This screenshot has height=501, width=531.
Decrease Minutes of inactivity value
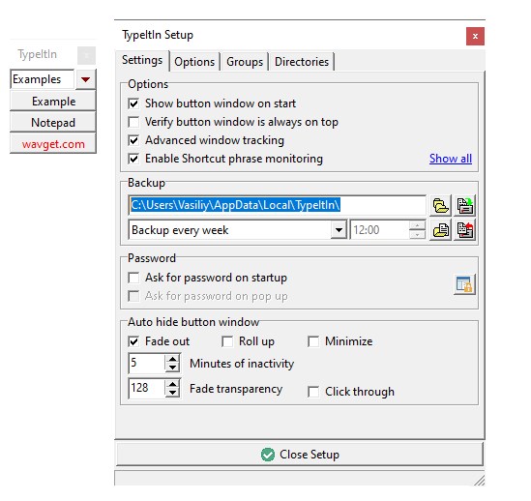173,368
